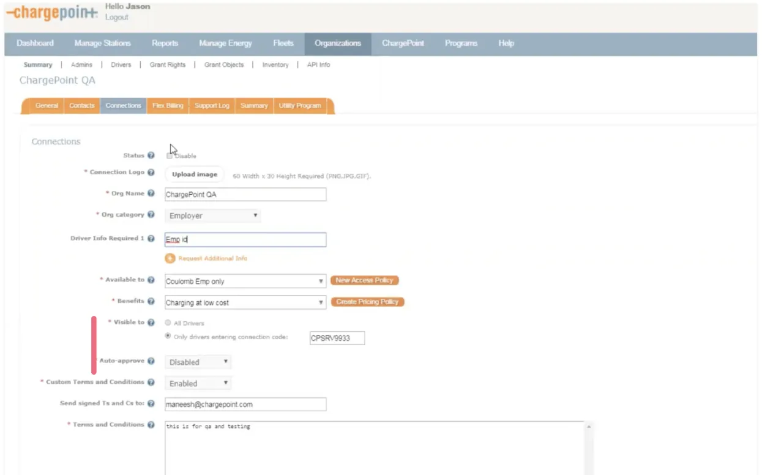Click the Logout link
Screen dimensions: 762x475
(x=116, y=17)
